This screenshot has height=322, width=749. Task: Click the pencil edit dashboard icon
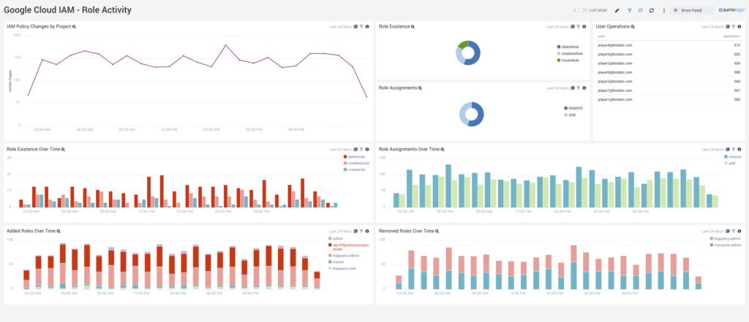[x=617, y=10]
